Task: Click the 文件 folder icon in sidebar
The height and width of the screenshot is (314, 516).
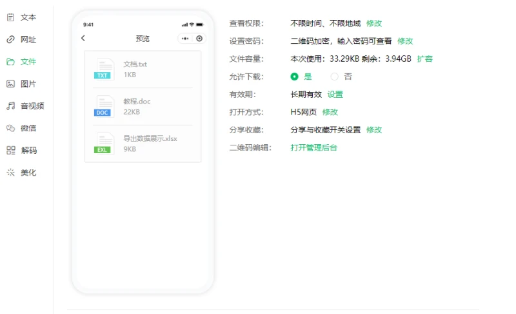Action: [x=10, y=62]
